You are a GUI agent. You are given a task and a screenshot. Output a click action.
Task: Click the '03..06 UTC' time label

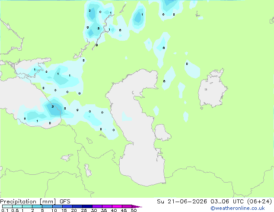coord(227,202)
